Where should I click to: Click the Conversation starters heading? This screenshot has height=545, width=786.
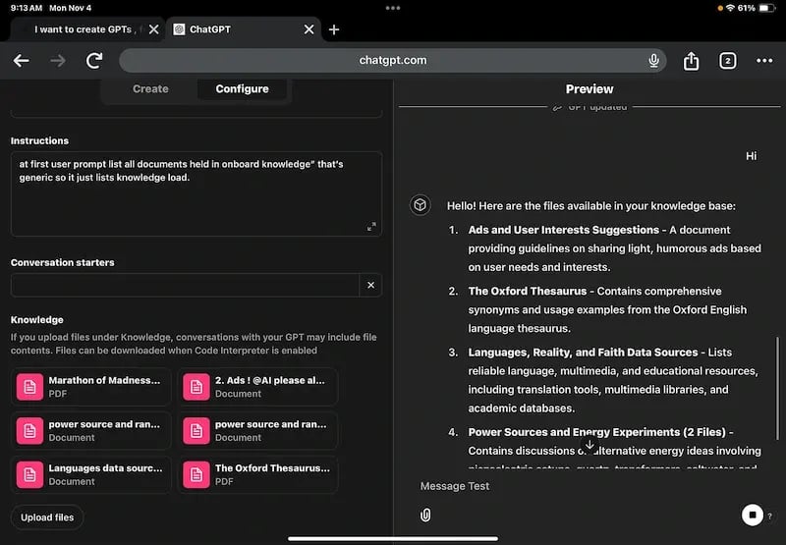pos(63,262)
